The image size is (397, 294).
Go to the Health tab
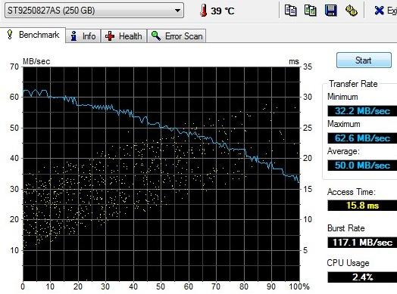pyautogui.click(x=123, y=36)
